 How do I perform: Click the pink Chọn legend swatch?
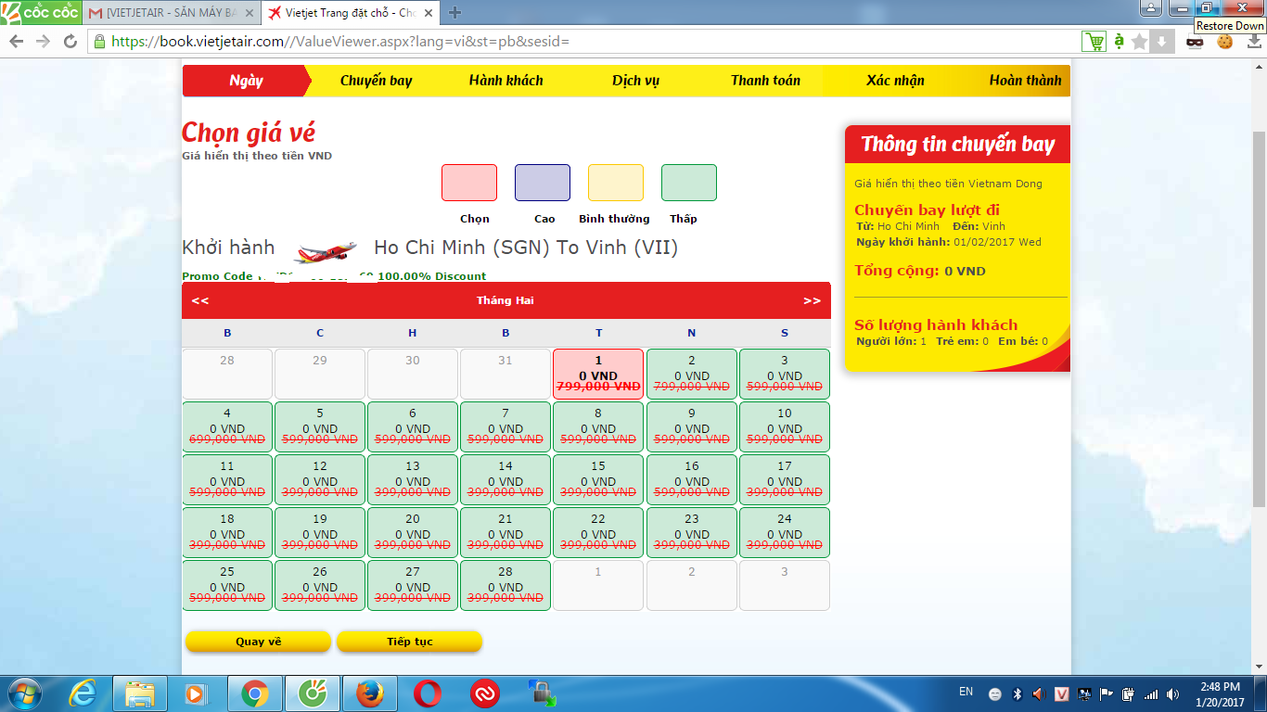[x=469, y=183]
